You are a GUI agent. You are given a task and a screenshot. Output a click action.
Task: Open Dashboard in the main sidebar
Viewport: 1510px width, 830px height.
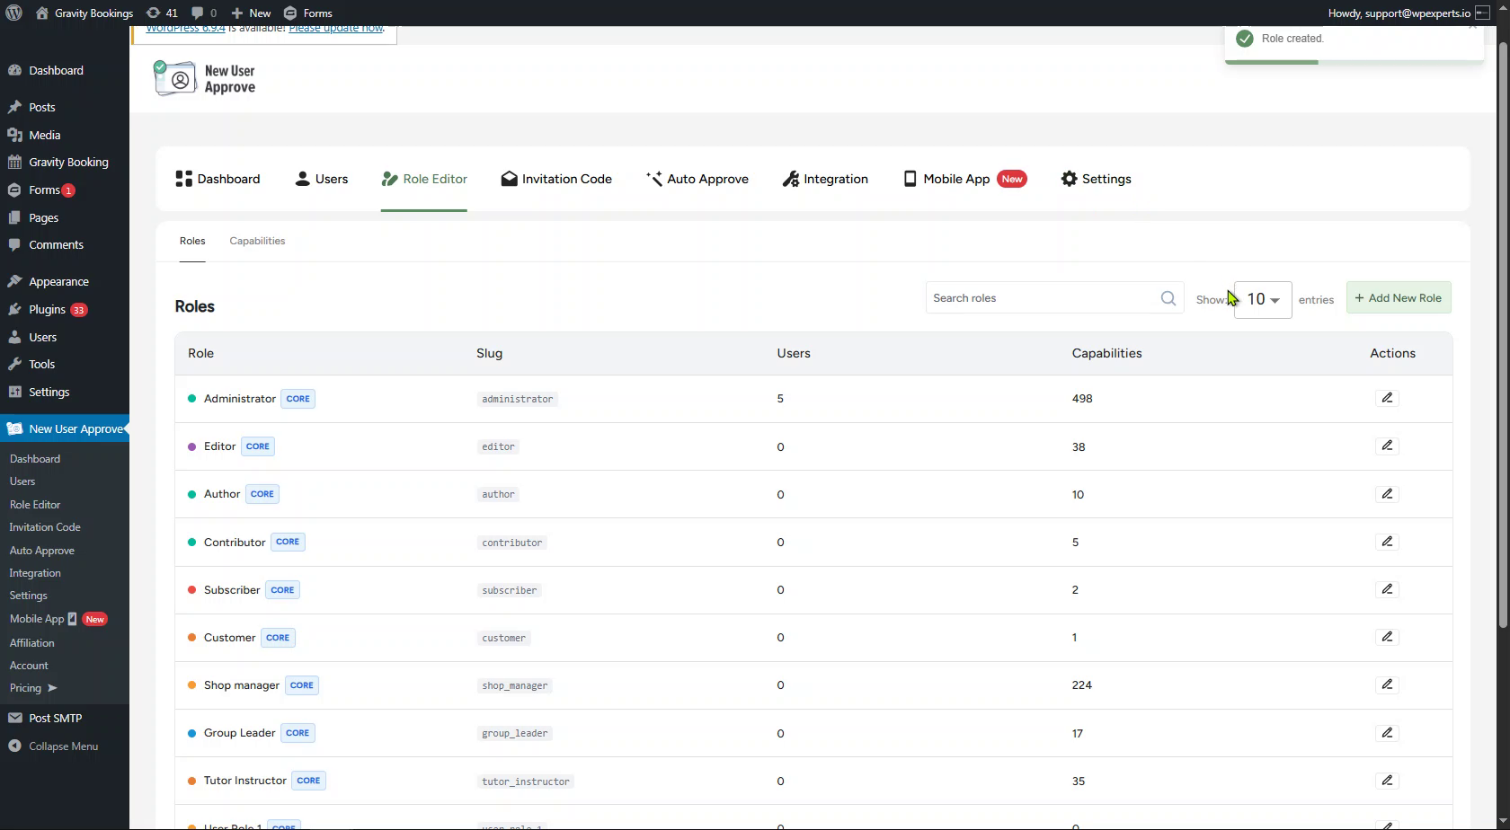tap(56, 71)
